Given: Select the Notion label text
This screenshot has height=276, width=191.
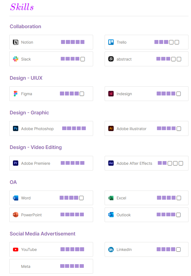Looking at the screenshot, I should click(27, 42).
